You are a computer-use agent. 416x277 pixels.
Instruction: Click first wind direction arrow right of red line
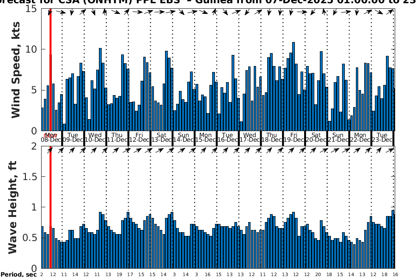coord(61,12)
